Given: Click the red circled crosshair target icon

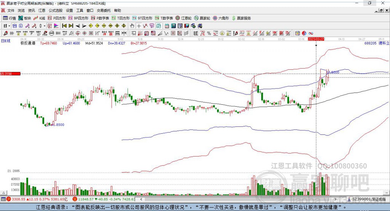Looking at the screenshot, I should [x=78, y=33].
